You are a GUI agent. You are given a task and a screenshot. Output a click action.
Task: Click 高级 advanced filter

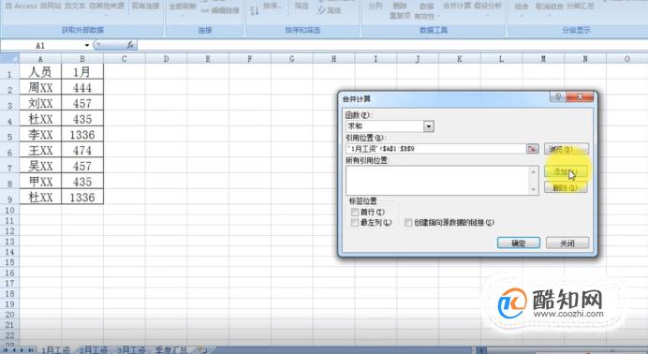tap(330, 10)
